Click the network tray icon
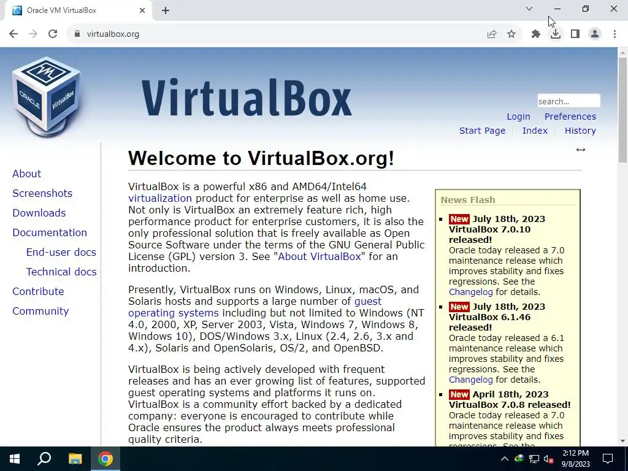This screenshot has height=471, width=628. point(534,459)
